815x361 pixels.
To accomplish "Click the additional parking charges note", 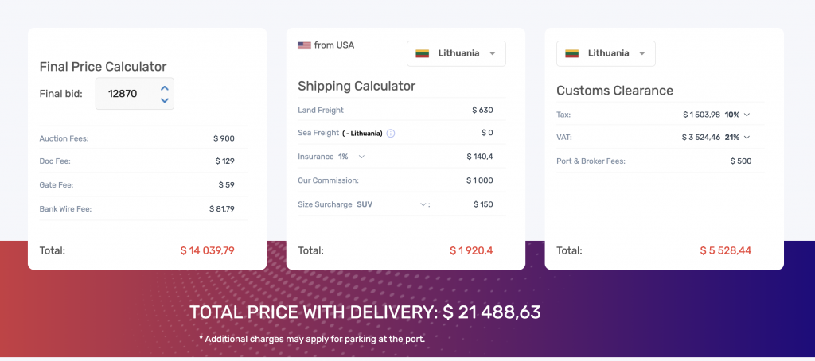I will tap(312, 339).
